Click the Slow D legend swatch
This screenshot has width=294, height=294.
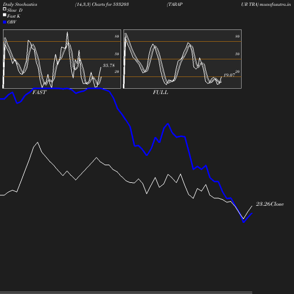point(5,9)
